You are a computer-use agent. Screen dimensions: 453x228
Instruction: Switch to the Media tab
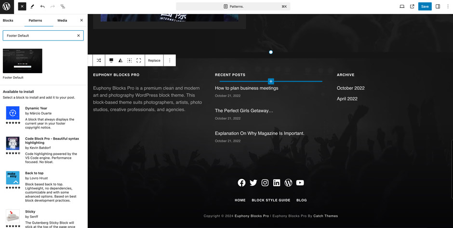pyautogui.click(x=62, y=21)
